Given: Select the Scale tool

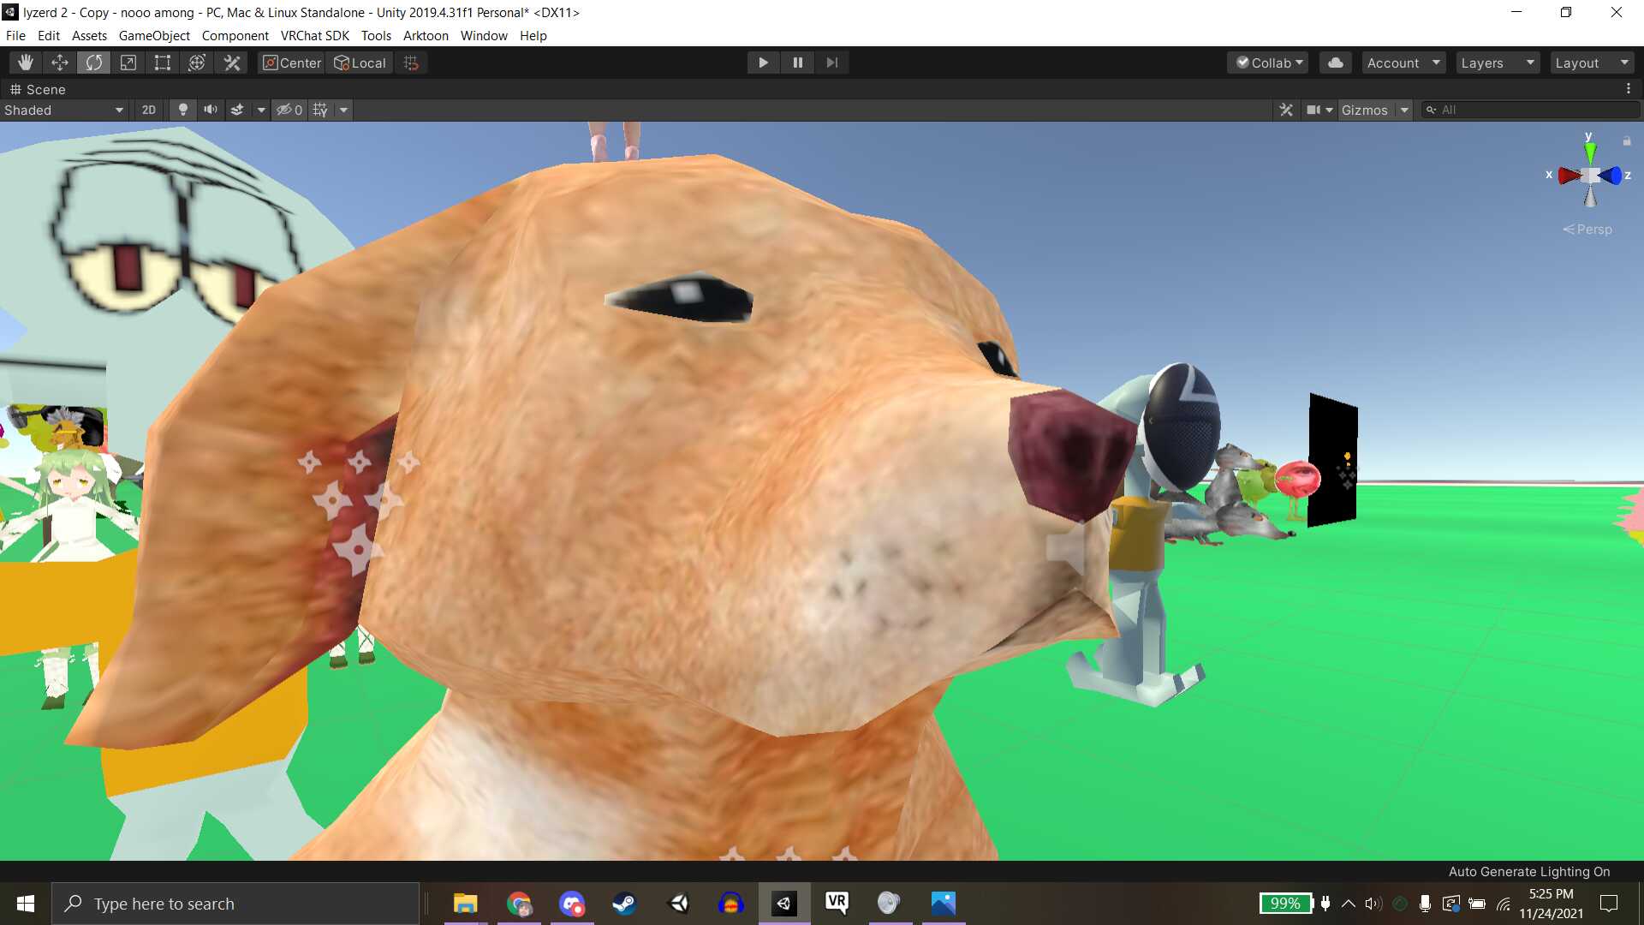Looking at the screenshot, I should point(128,63).
